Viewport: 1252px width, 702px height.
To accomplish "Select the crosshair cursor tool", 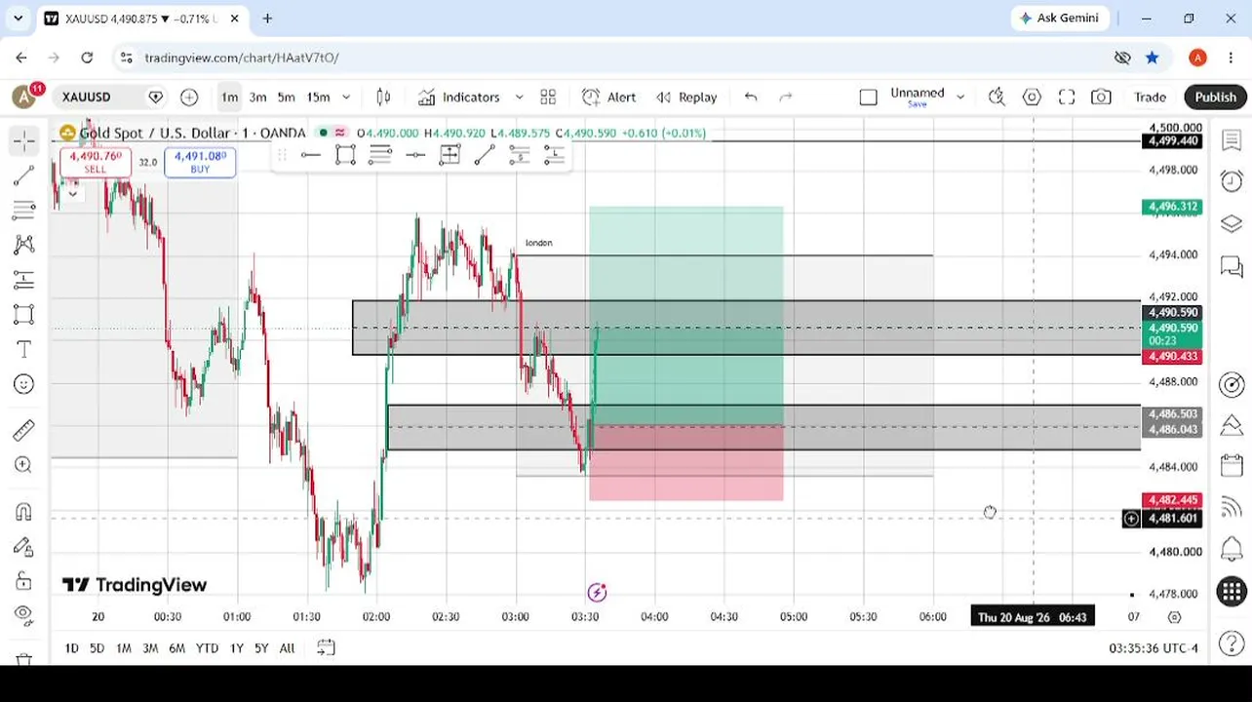I will click(x=24, y=142).
